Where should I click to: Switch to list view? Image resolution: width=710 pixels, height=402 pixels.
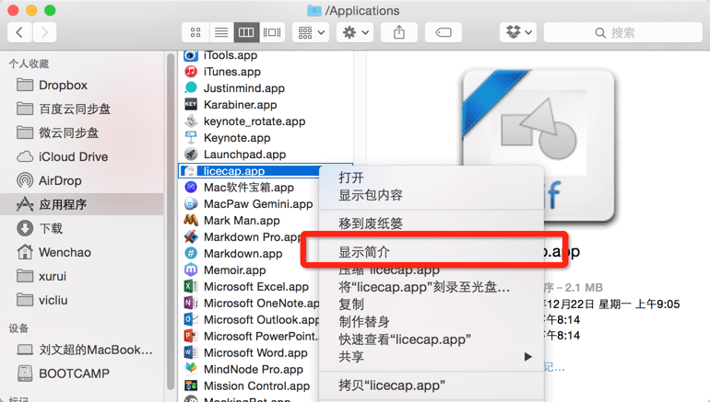(221, 32)
